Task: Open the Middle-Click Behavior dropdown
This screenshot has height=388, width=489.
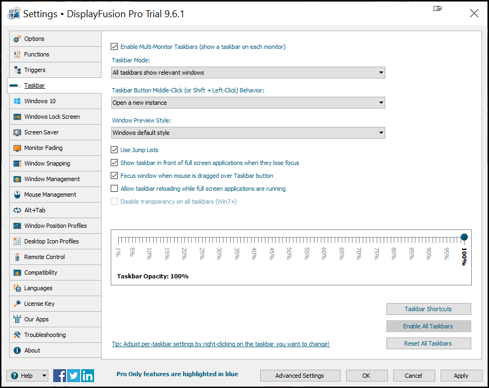Action: click(x=248, y=103)
